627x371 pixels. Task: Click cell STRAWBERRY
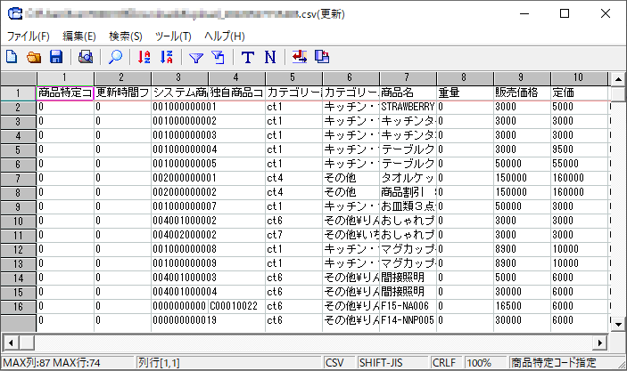click(408, 107)
